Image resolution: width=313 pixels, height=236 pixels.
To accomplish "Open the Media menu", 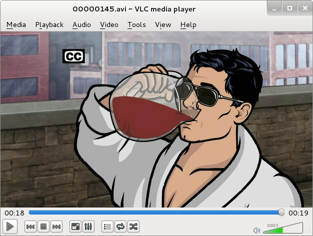I will click(x=16, y=25).
